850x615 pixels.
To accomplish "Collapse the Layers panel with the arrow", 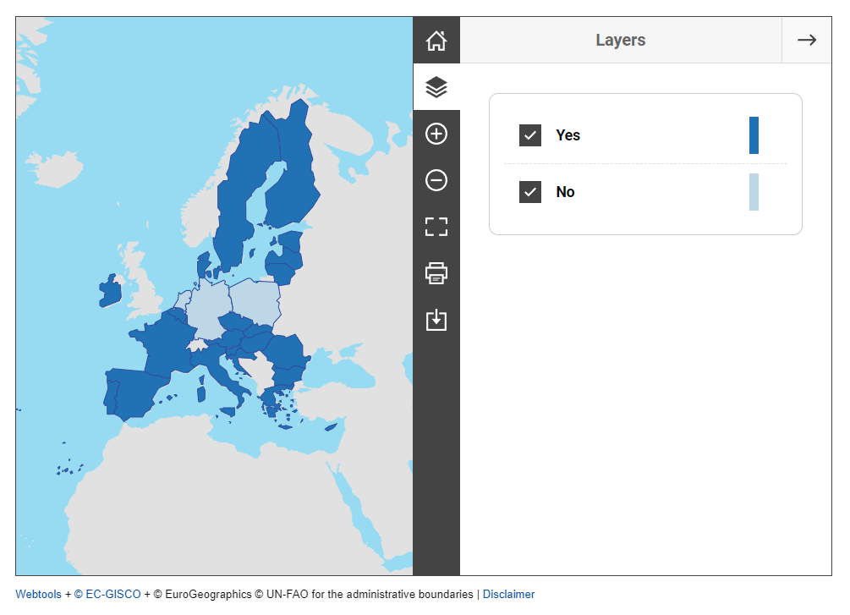I will coord(806,40).
